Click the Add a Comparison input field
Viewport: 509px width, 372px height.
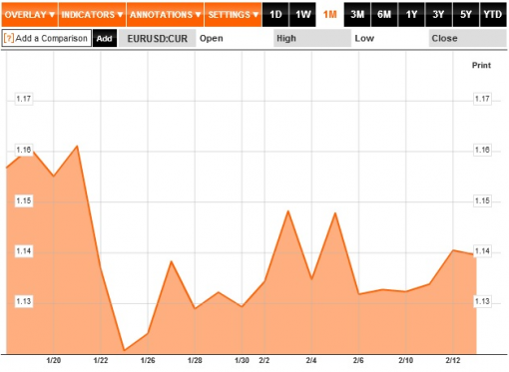[x=47, y=38]
